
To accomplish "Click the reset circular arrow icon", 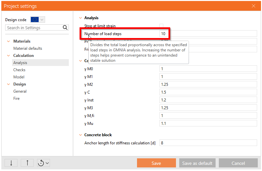I will click(41, 163).
